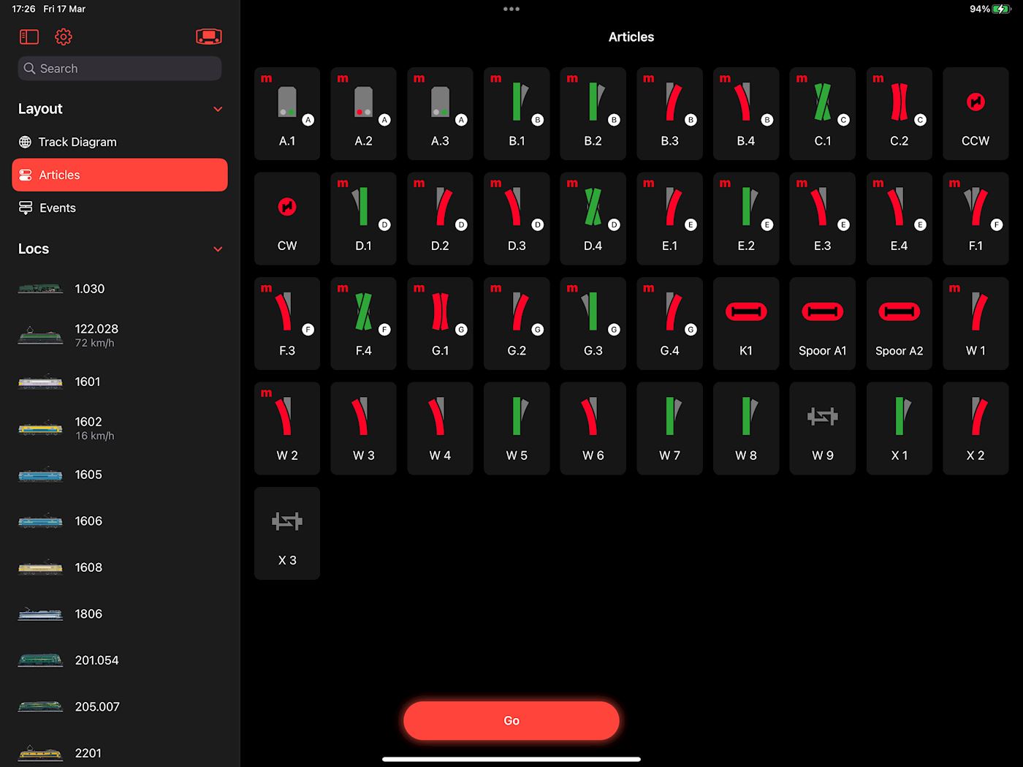Tap turnout D.2 tile

[x=440, y=219]
